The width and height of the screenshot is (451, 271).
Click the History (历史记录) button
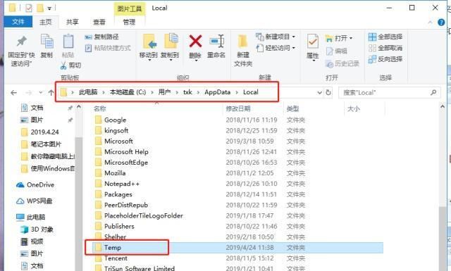(x=342, y=63)
